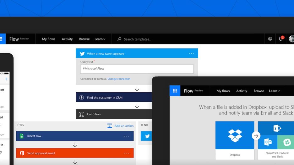
Task: Click the Dropbox tile on the tablet
Action: pyautogui.click(x=235, y=135)
